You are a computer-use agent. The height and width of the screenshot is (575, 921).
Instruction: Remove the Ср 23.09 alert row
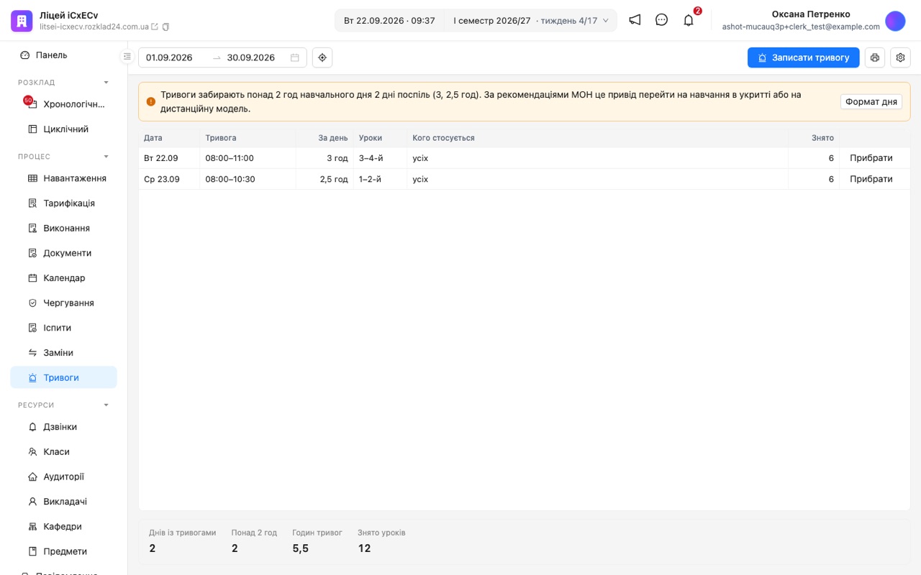click(871, 179)
